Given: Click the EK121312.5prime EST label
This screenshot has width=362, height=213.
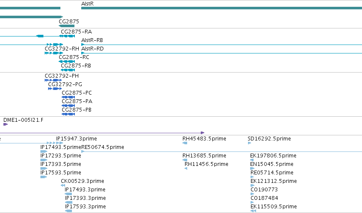Looking at the screenshot, I should [274, 181].
